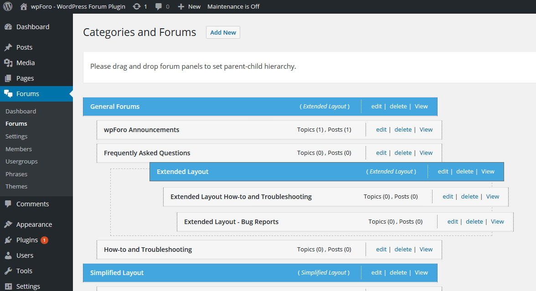Select Phrases in the Forums submenu

point(16,174)
